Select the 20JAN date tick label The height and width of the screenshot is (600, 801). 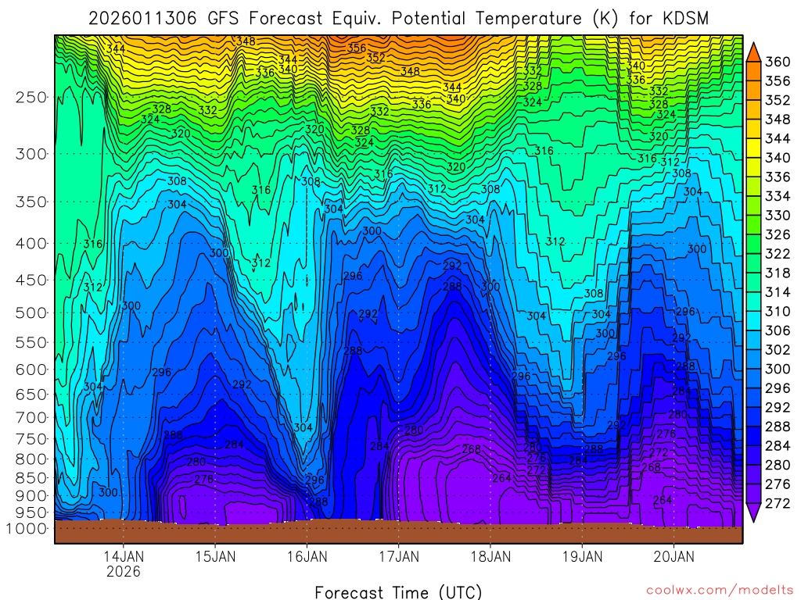(x=673, y=556)
